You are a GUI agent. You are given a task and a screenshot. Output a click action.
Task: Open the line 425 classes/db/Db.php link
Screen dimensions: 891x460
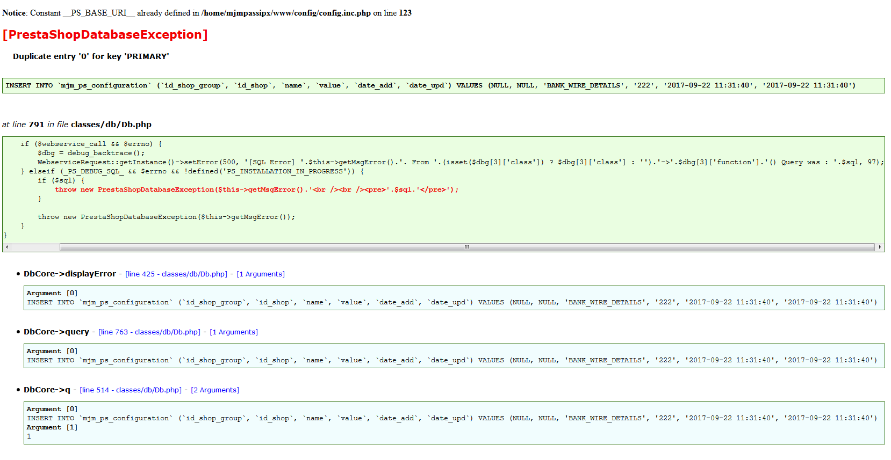(x=176, y=274)
